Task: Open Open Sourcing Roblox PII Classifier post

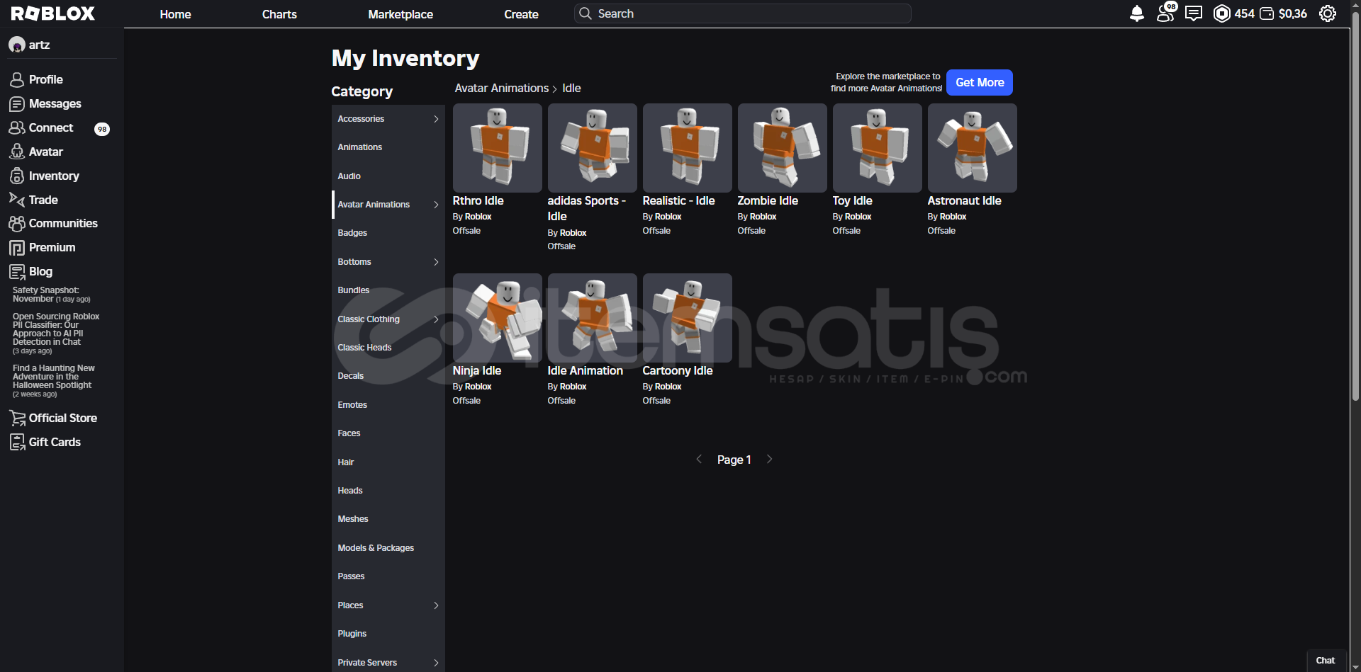Action: pyautogui.click(x=56, y=334)
